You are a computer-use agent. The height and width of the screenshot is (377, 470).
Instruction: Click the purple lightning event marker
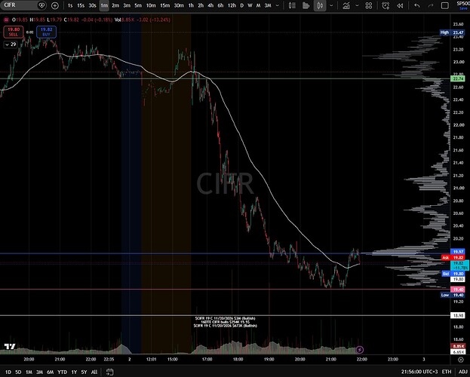click(x=360, y=349)
